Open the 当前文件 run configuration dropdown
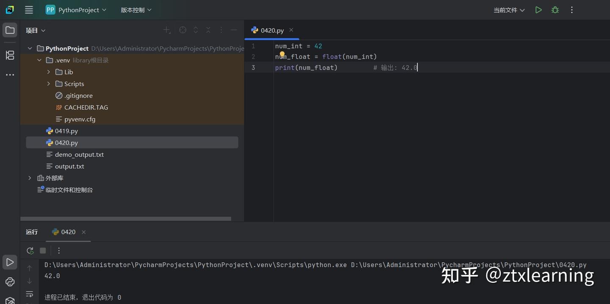 click(509, 10)
